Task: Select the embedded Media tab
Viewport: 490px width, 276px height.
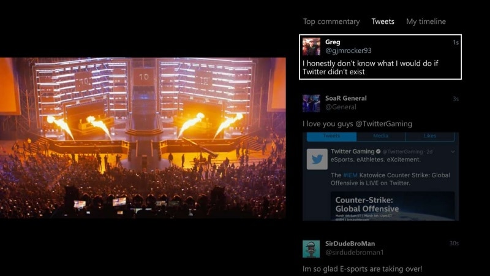Action: (380, 136)
